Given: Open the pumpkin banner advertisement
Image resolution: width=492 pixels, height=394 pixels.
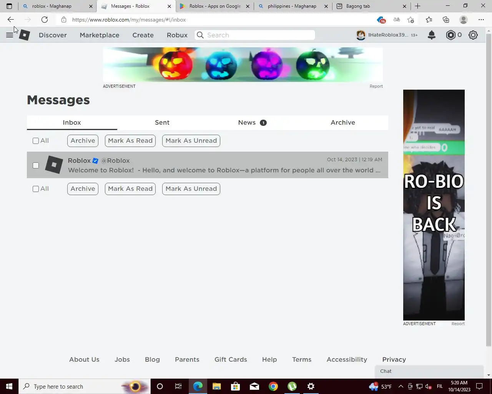Looking at the screenshot, I should (243, 65).
